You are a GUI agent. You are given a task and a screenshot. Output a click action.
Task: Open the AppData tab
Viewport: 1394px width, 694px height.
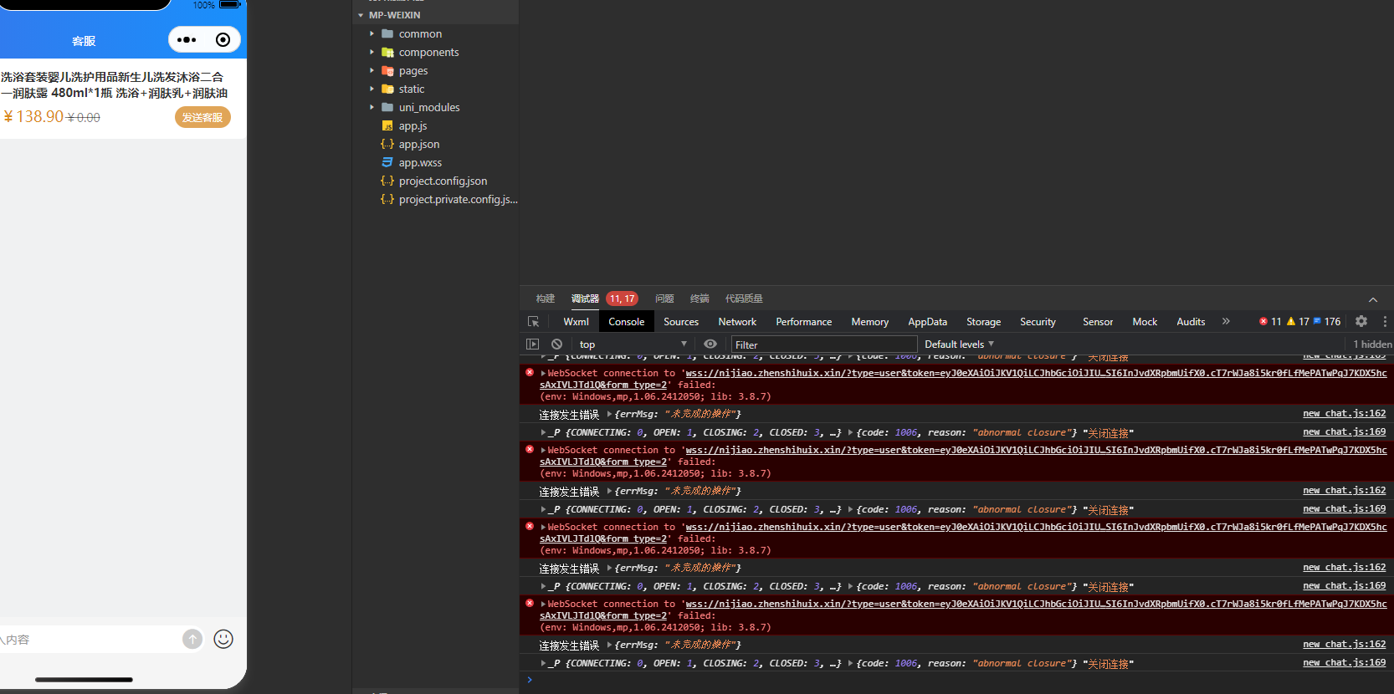click(x=927, y=322)
